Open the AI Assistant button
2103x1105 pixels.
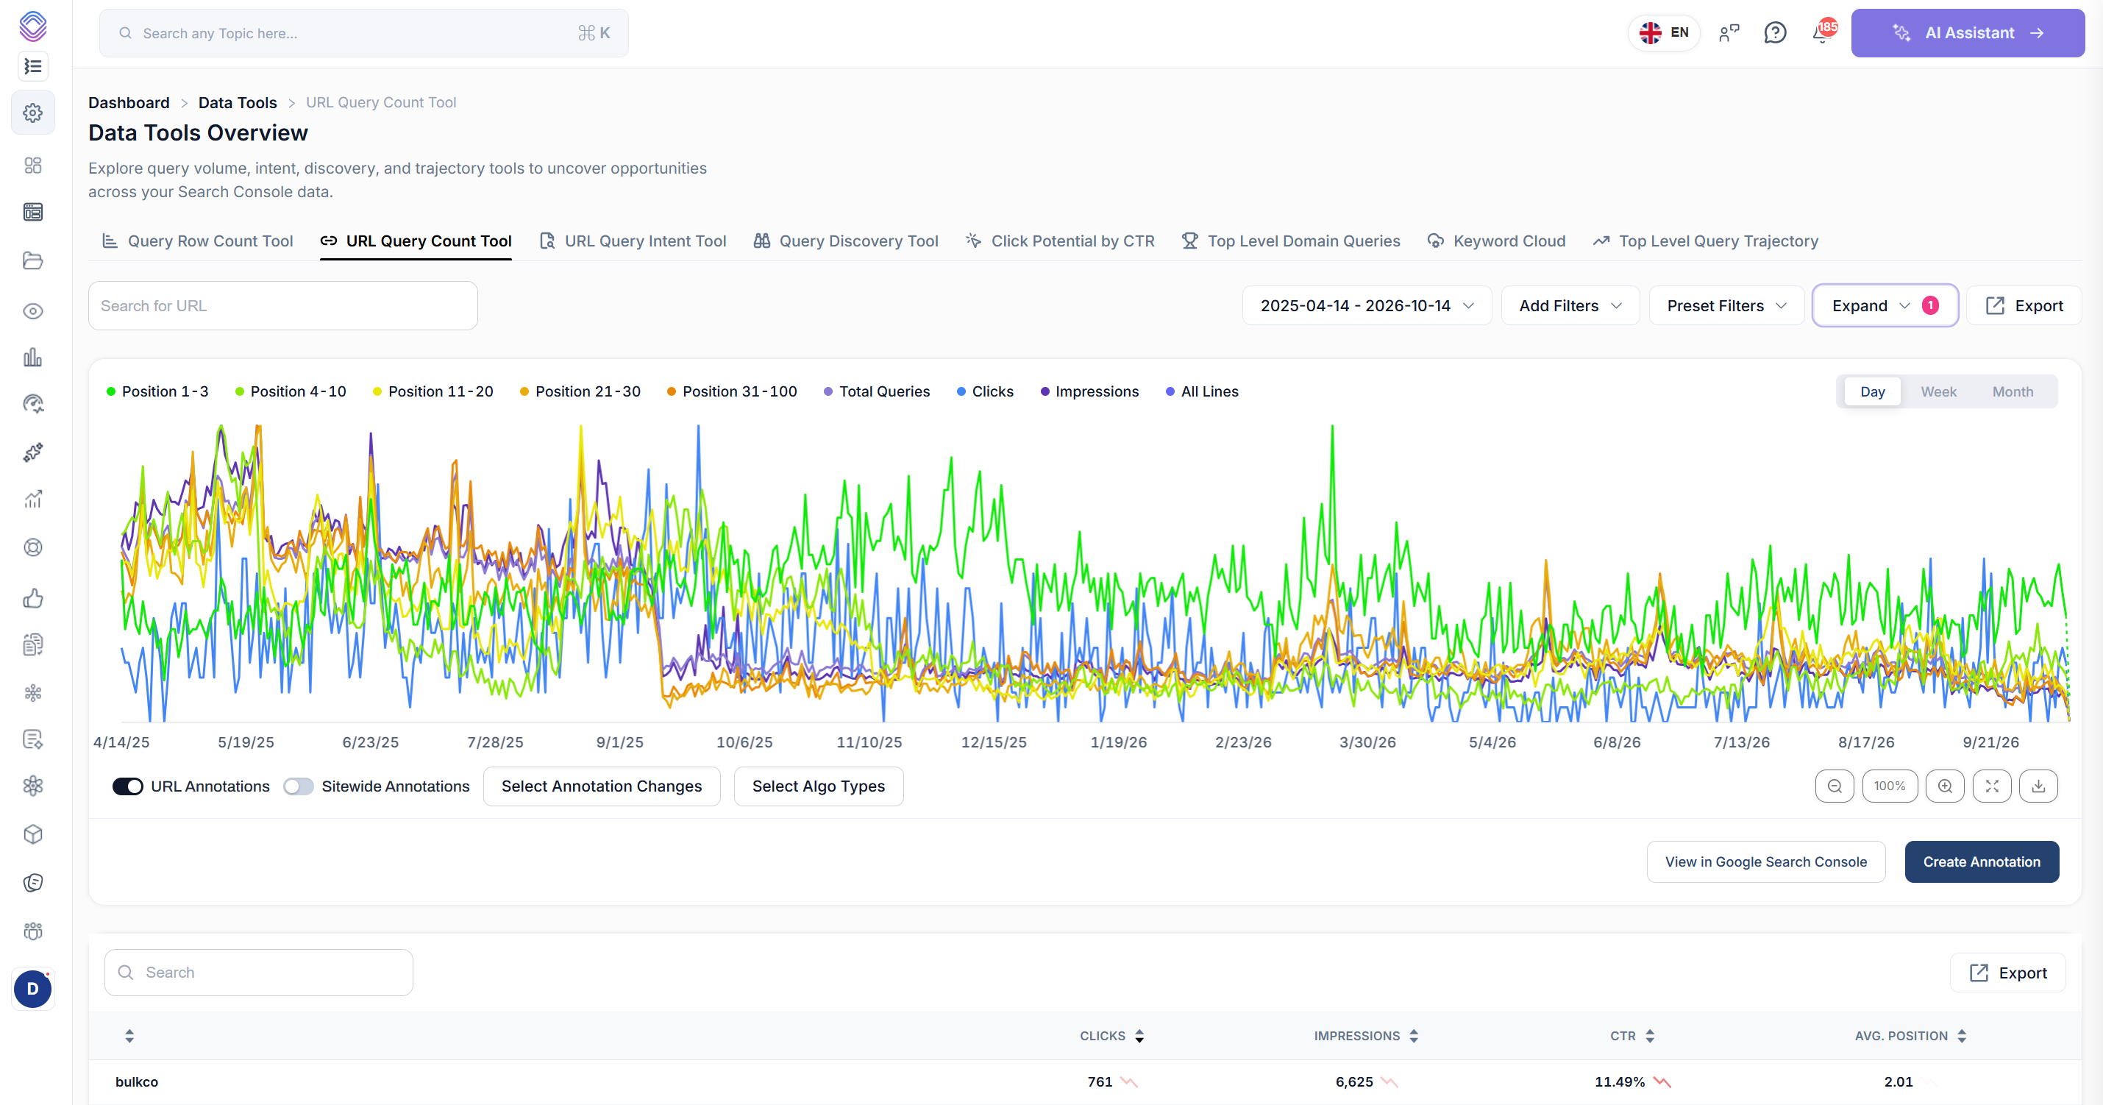click(1968, 32)
